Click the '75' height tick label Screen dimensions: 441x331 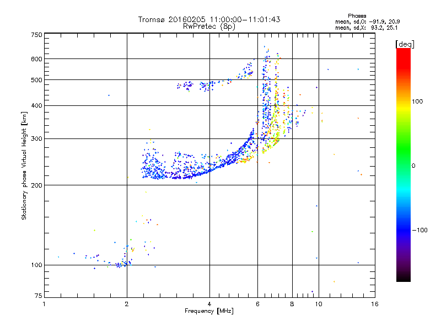pyautogui.click(x=39, y=296)
